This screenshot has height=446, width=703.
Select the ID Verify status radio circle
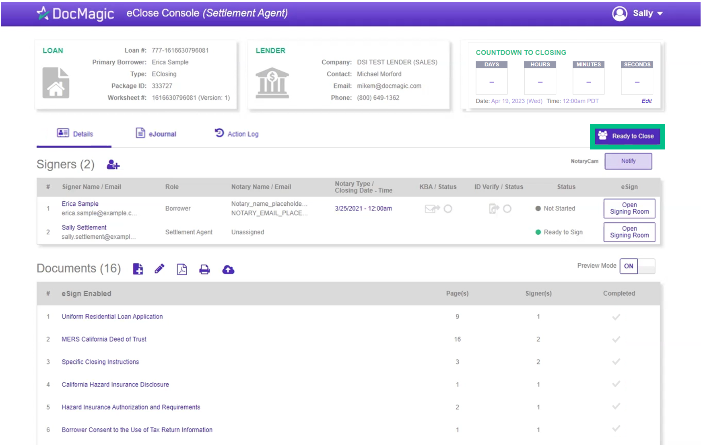pyautogui.click(x=507, y=209)
